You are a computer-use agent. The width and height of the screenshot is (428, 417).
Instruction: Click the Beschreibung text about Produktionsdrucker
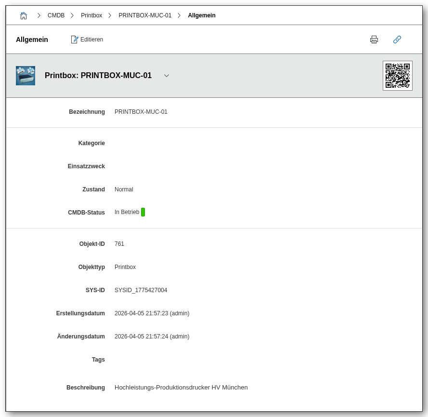click(181, 388)
